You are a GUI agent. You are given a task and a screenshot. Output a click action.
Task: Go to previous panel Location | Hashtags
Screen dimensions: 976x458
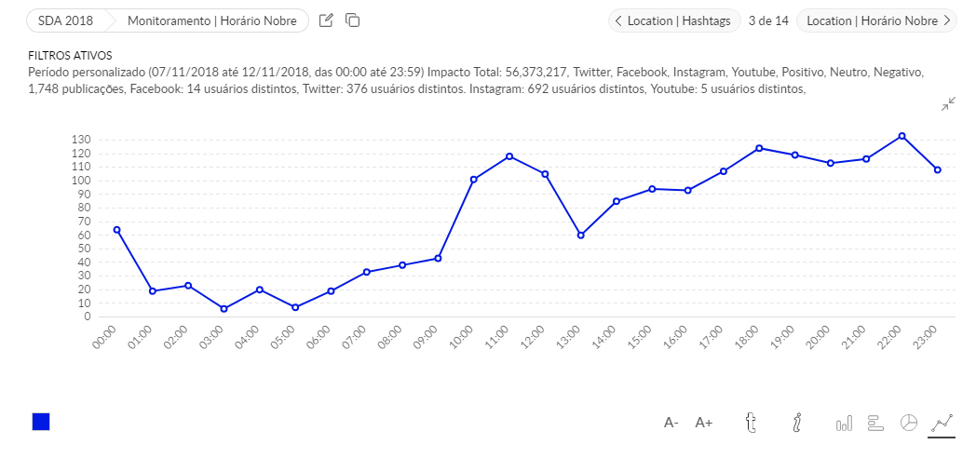(675, 20)
